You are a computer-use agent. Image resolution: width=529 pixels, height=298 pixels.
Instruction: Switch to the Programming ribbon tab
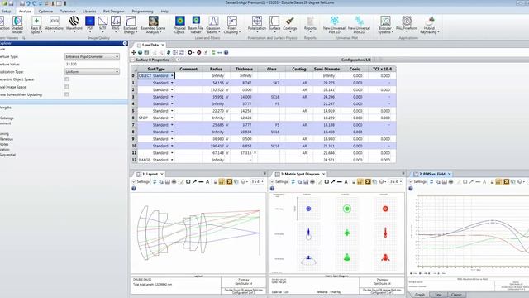tap(142, 11)
